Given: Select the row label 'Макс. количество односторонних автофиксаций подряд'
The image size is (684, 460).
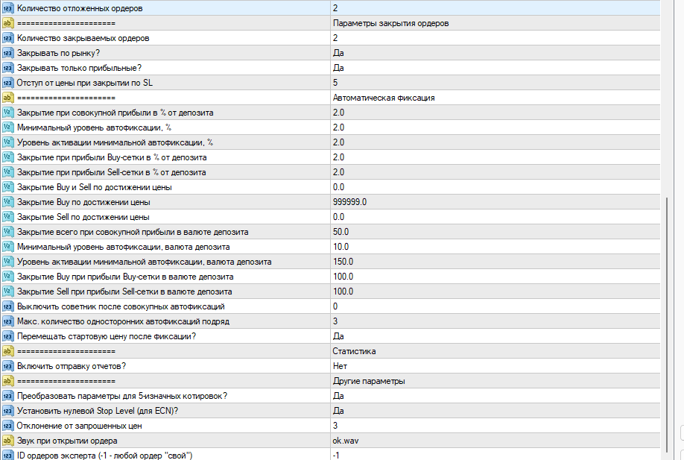Looking at the screenshot, I should (123, 321).
